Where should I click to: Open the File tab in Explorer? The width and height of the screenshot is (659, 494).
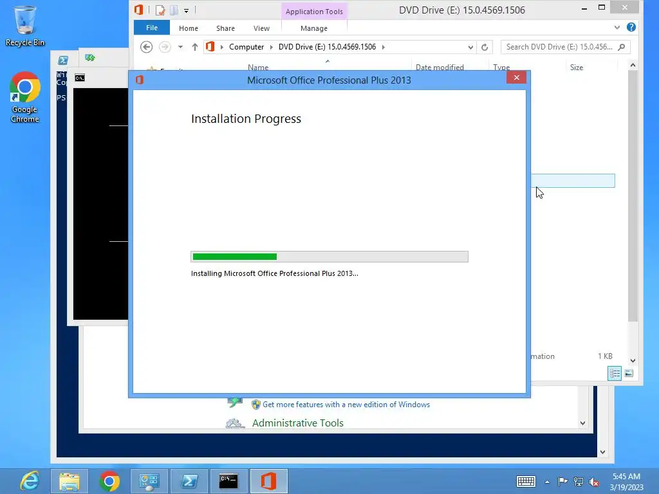tap(152, 28)
